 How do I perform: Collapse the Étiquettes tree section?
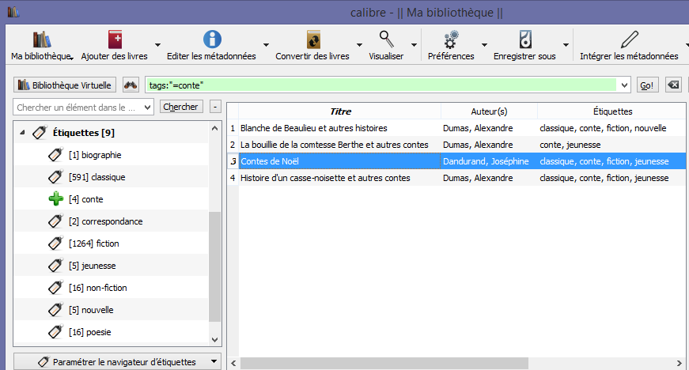click(x=22, y=133)
